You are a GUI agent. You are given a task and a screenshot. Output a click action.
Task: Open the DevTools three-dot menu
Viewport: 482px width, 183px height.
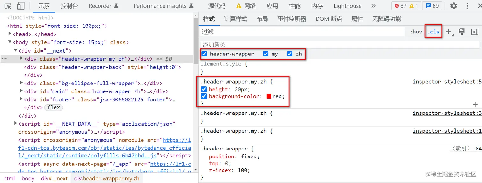coord(467,6)
